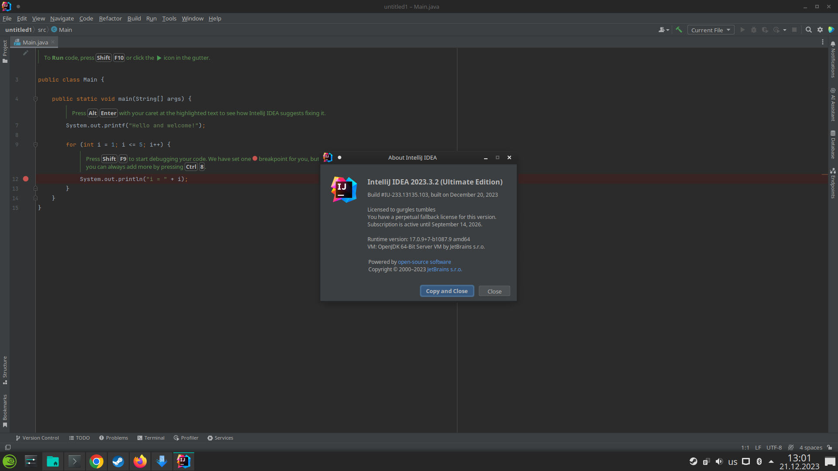838x471 pixels.
Task: Toggle the file read-only lock icon
Action: coord(830,447)
